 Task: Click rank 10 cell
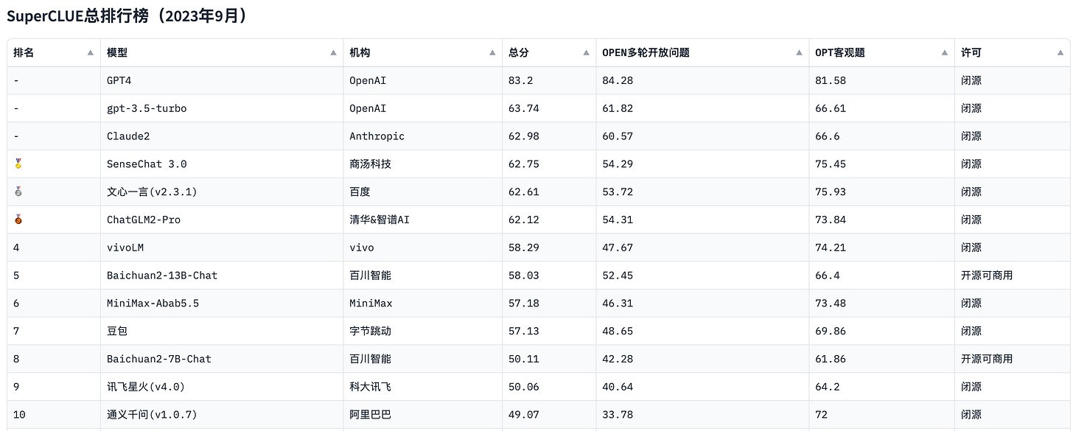[x=54, y=415]
